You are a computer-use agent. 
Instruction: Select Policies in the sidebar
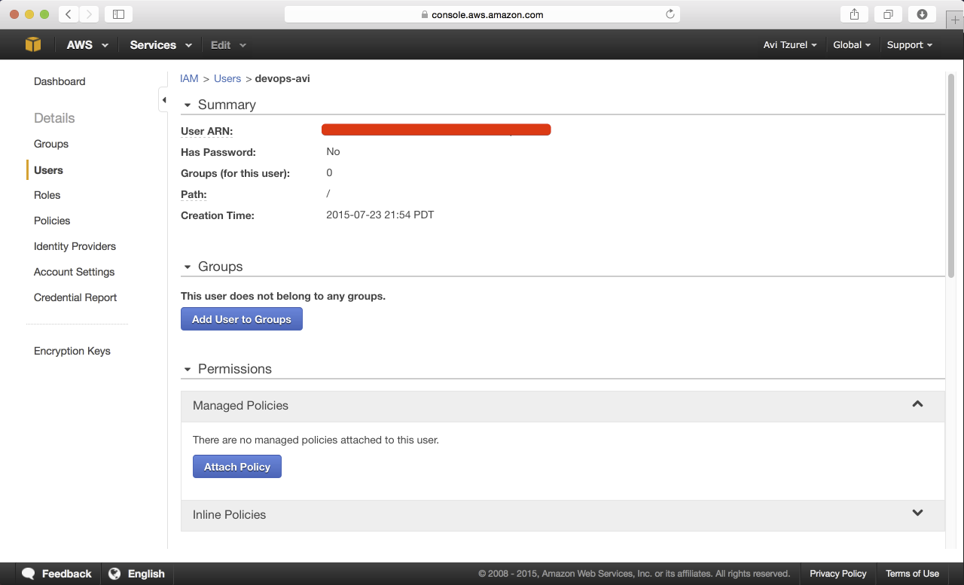(x=52, y=221)
